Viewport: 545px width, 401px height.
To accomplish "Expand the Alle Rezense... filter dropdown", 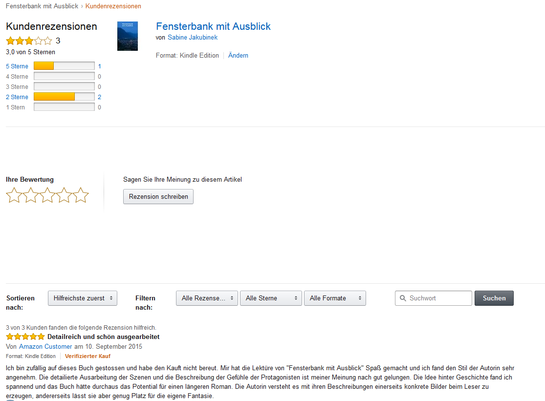I will [x=207, y=298].
